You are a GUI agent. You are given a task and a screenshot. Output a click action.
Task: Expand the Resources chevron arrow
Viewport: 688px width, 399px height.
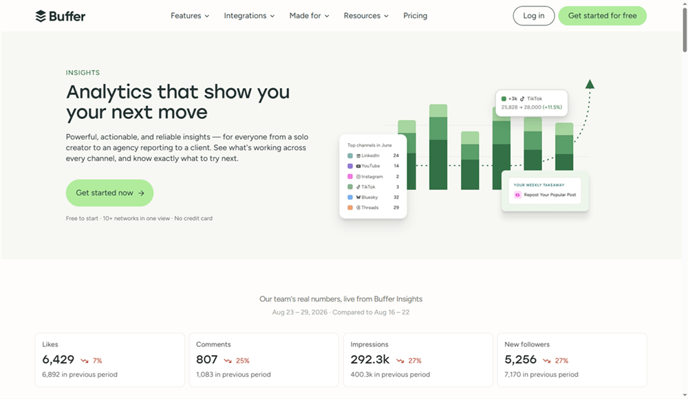pyautogui.click(x=386, y=17)
